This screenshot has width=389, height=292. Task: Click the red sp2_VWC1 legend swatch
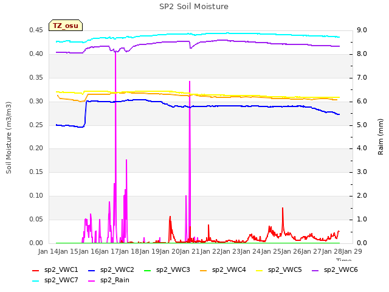pyautogui.click(x=36, y=270)
